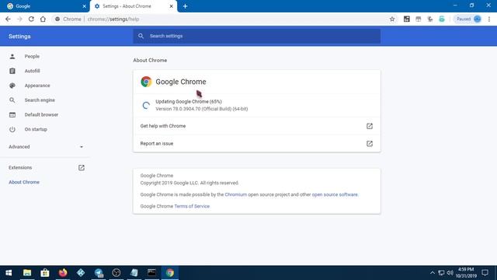Click the Report an issue launch icon
The height and width of the screenshot is (280, 497).
coord(370,143)
